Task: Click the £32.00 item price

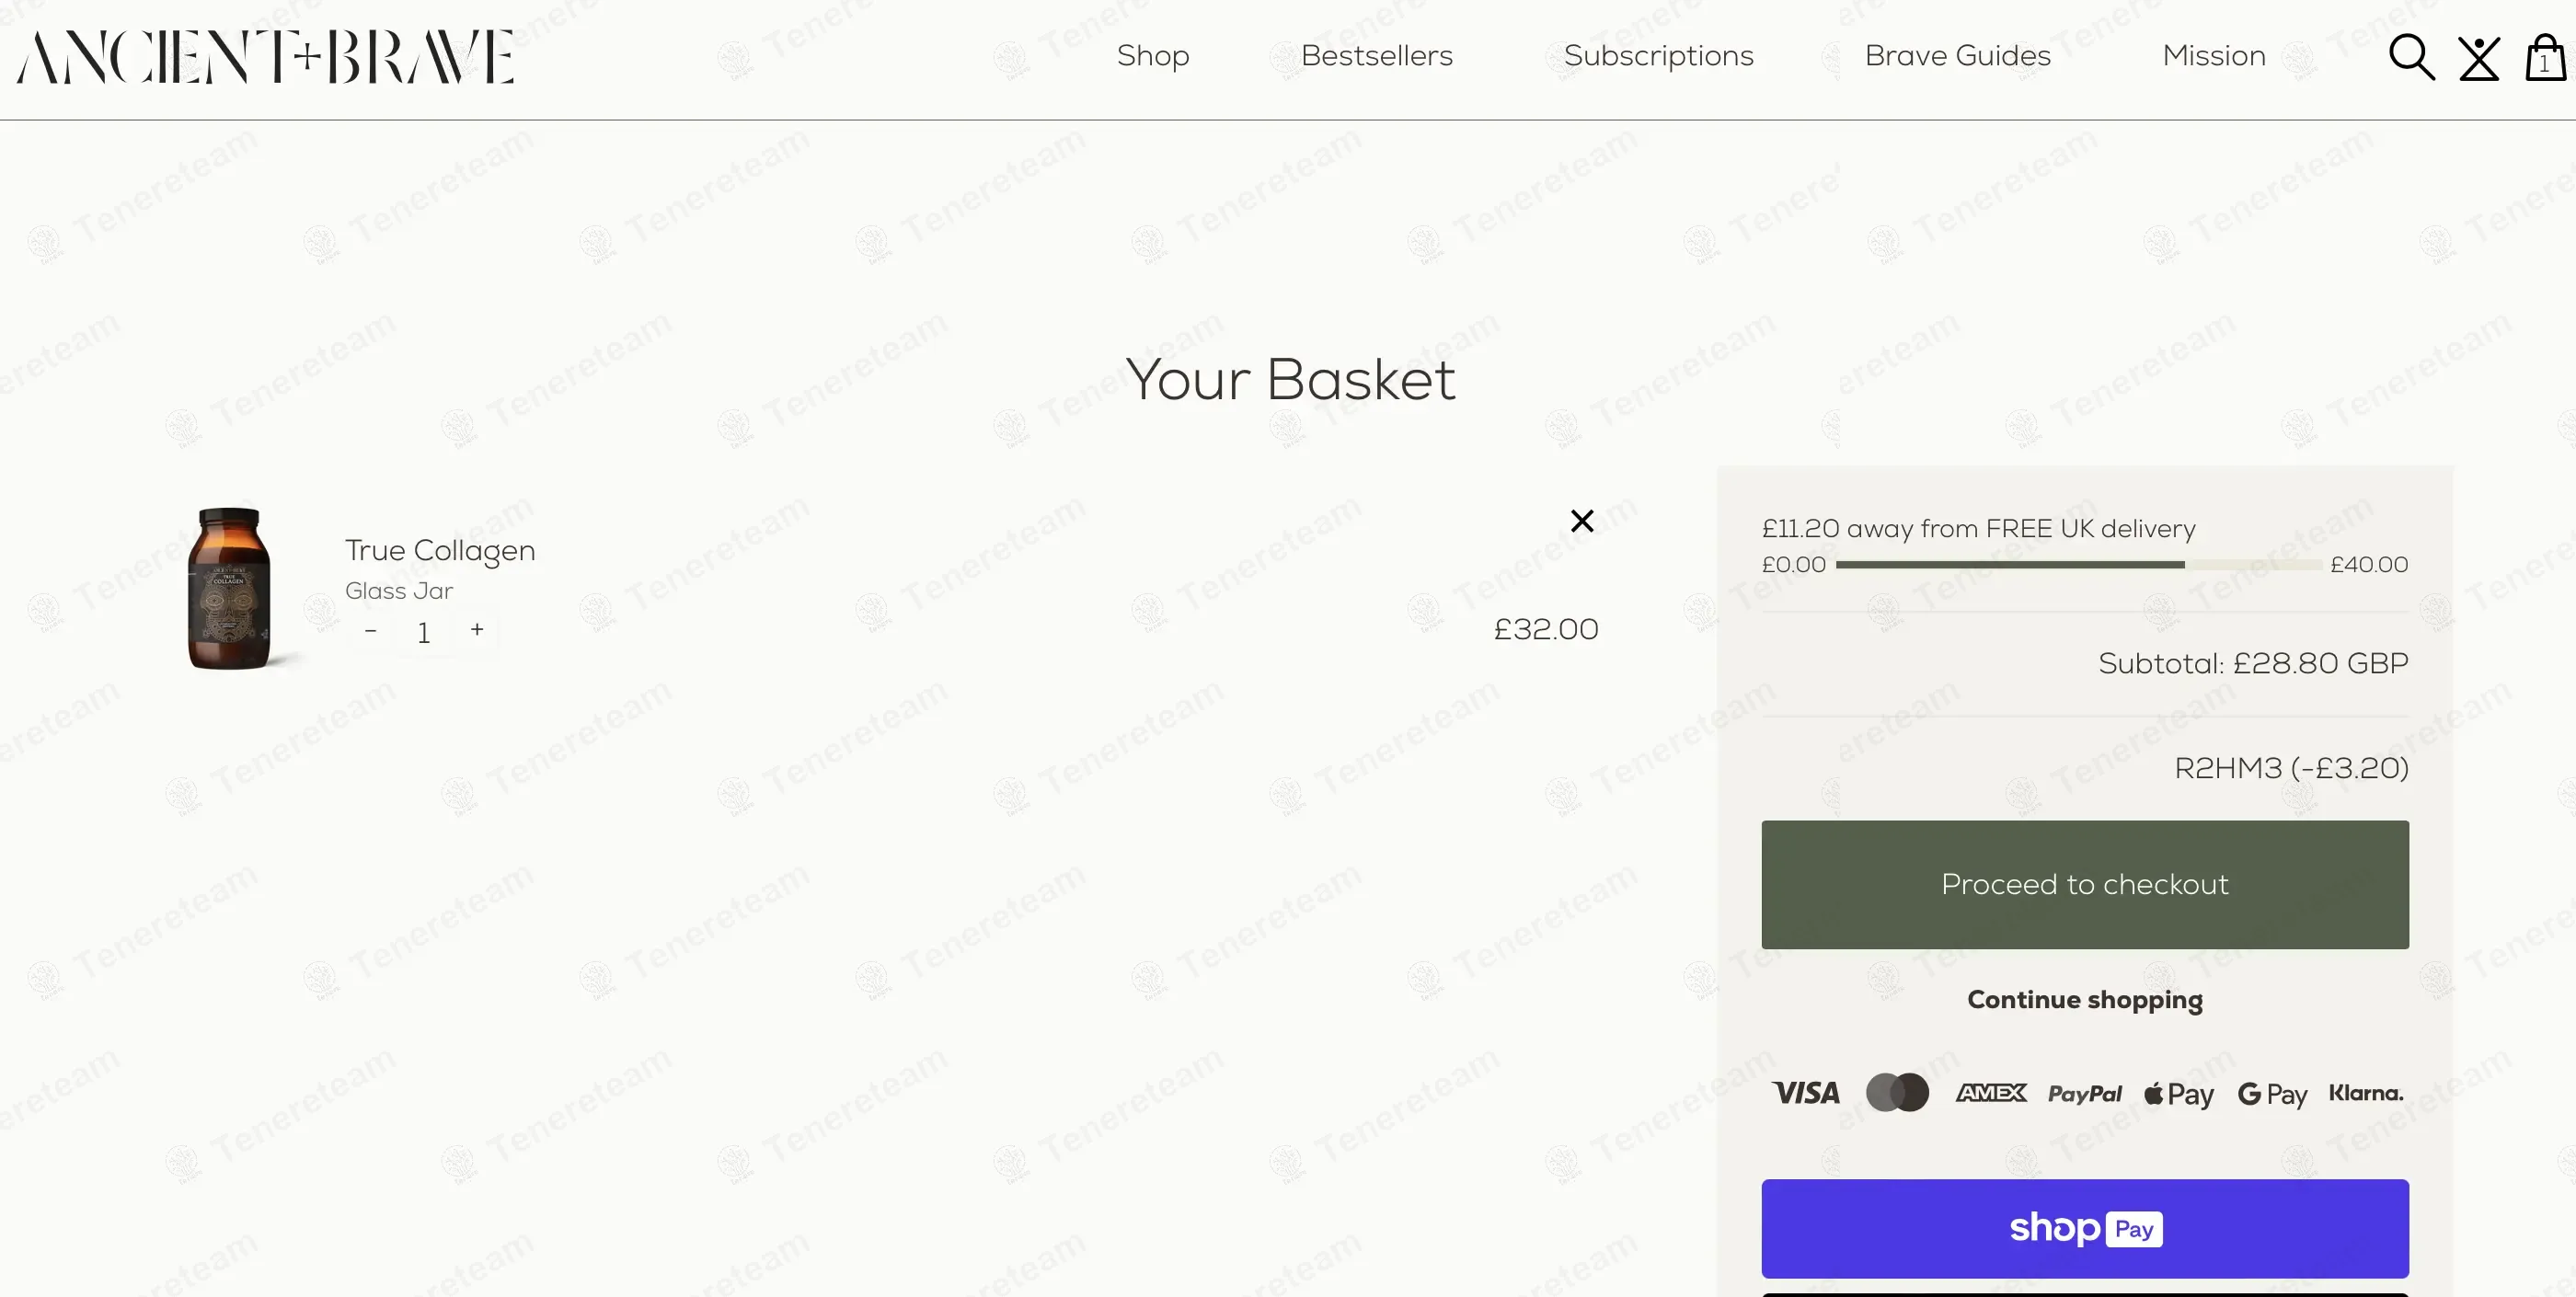Action: [1546, 629]
